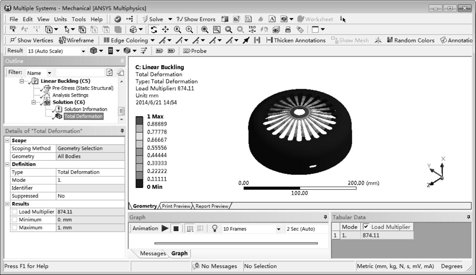Pick the Box Zoom tool
This screenshot has width=476, height=275.
coord(189,29)
